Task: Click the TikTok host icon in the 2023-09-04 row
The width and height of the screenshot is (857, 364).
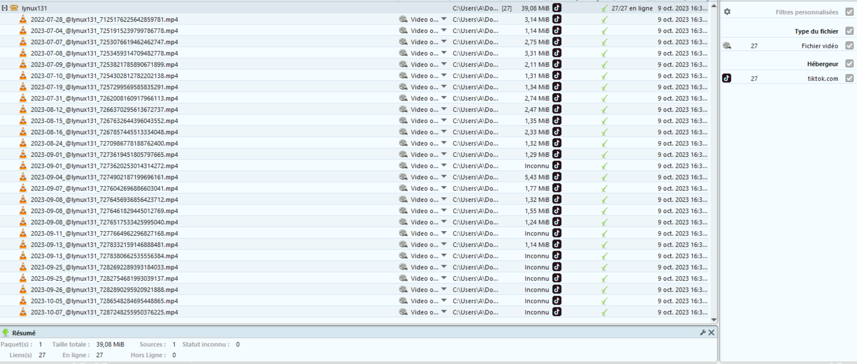Action: coord(557,177)
